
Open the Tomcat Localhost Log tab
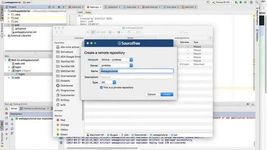coord(34,108)
